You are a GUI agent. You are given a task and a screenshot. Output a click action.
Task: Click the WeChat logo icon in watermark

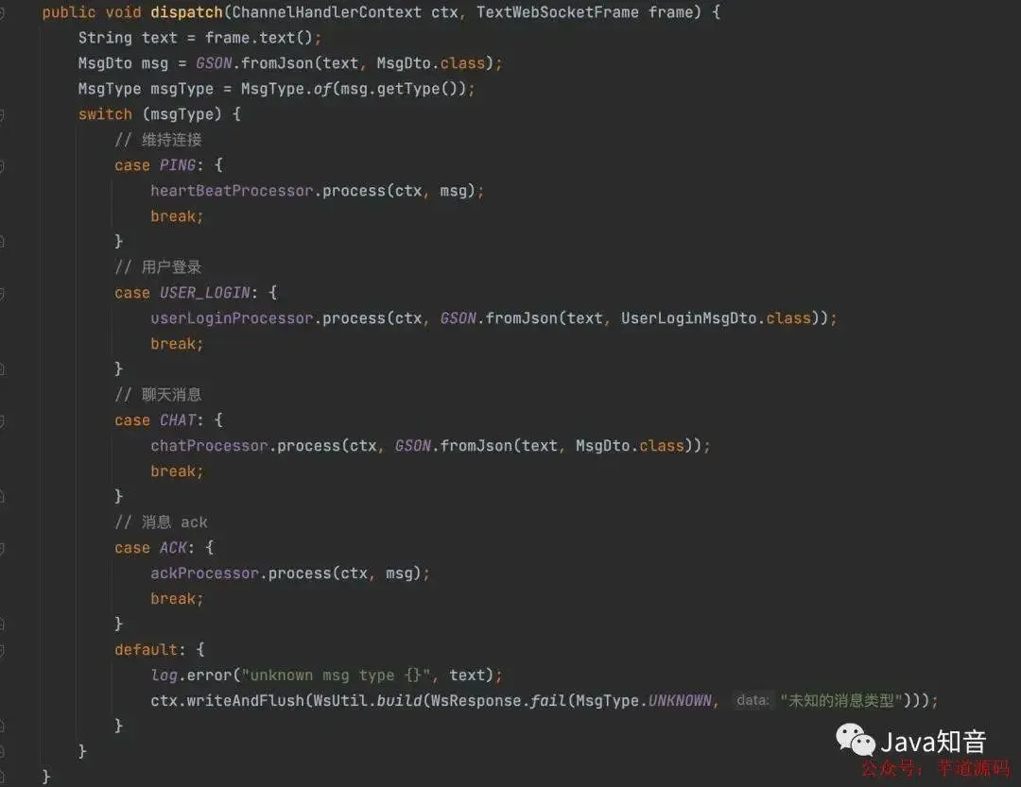(855, 740)
